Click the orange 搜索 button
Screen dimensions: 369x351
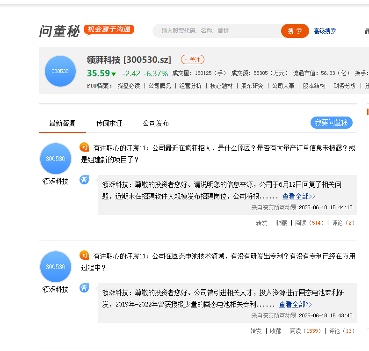[295, 31]
